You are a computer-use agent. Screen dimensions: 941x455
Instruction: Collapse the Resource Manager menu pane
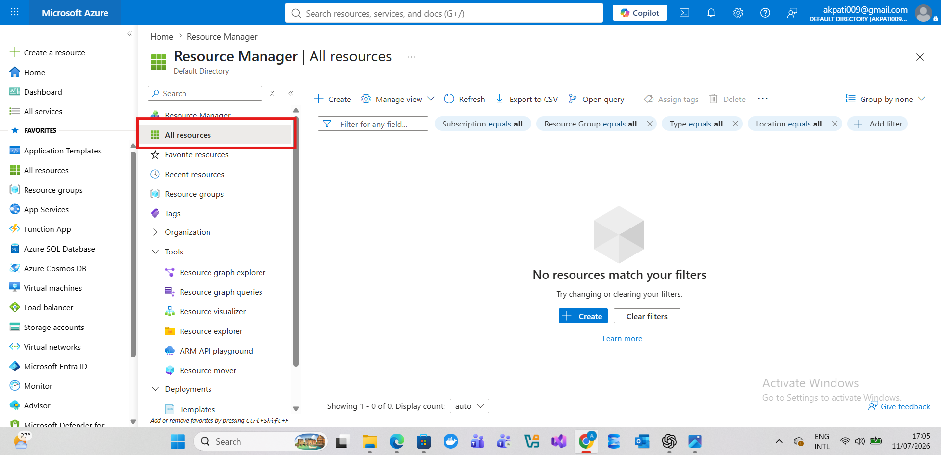click(x=291, y=93)
